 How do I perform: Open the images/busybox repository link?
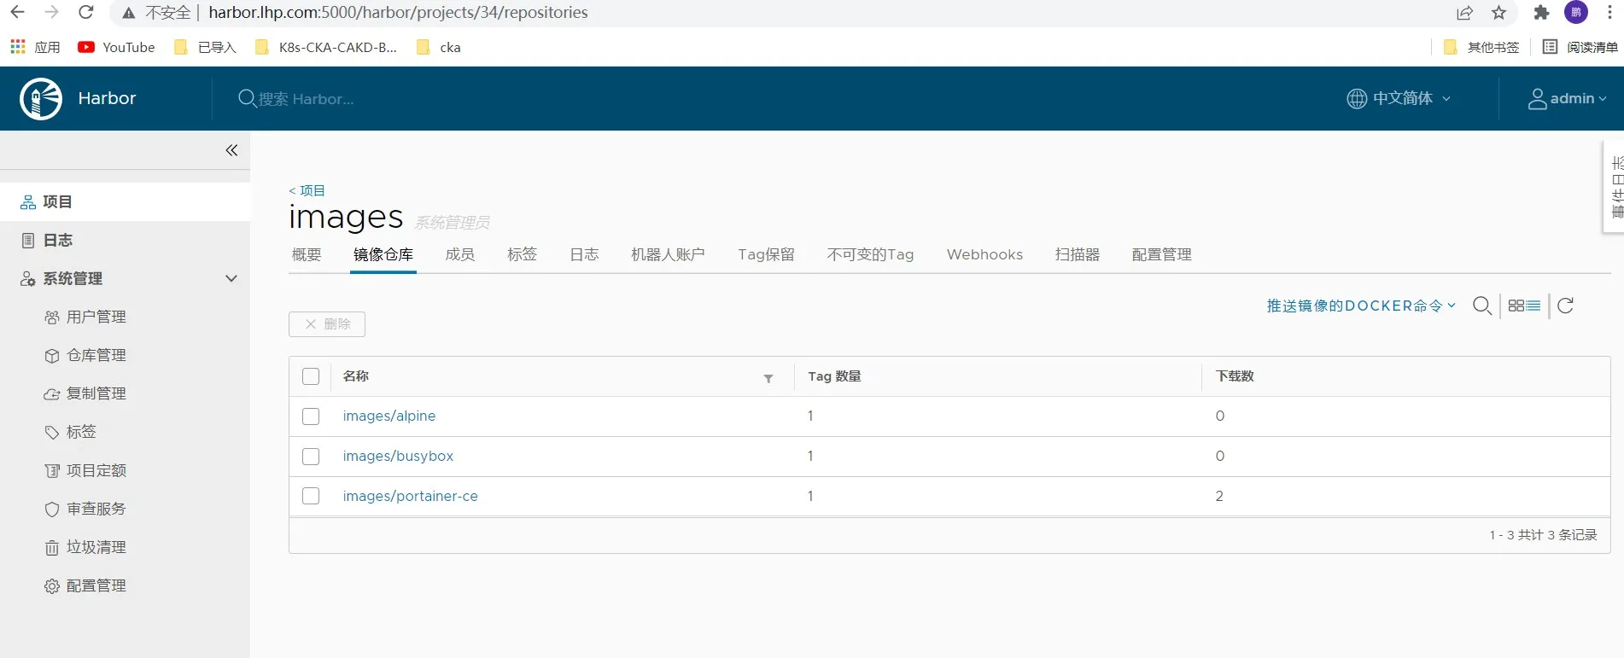pyautogui.click(x=398, y=456)
